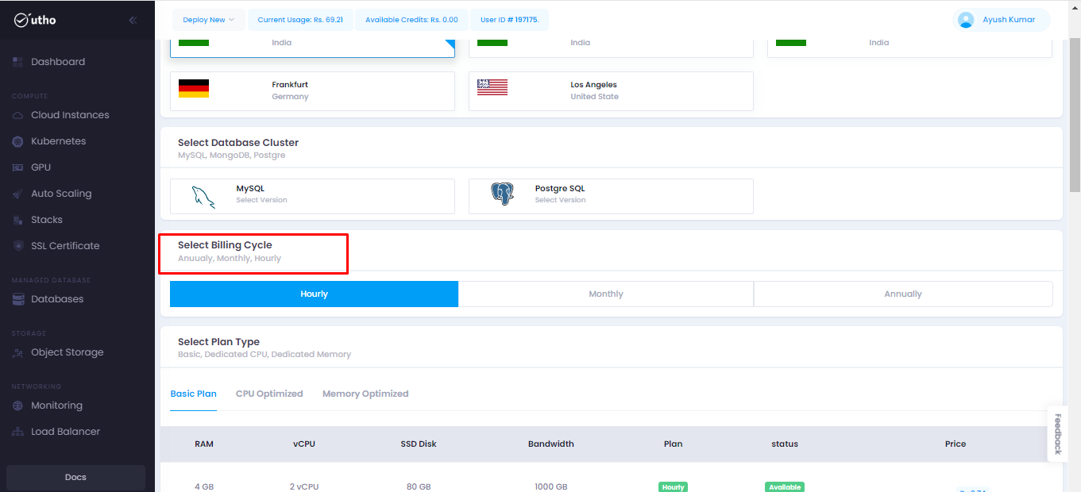Click the Dashboard grid icon
This screenshot has height=492, width=1081.
coord(17,62)
